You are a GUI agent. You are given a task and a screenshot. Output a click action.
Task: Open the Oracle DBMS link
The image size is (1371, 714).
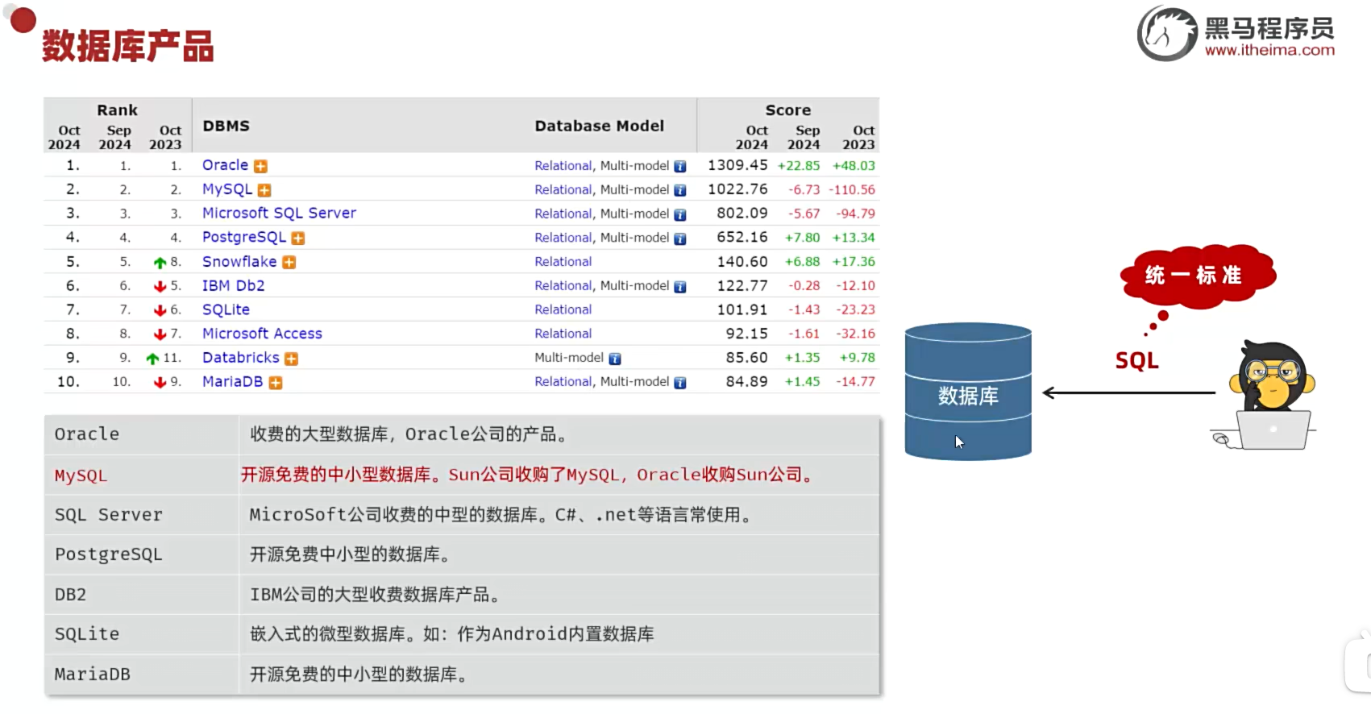click(225, 165)
